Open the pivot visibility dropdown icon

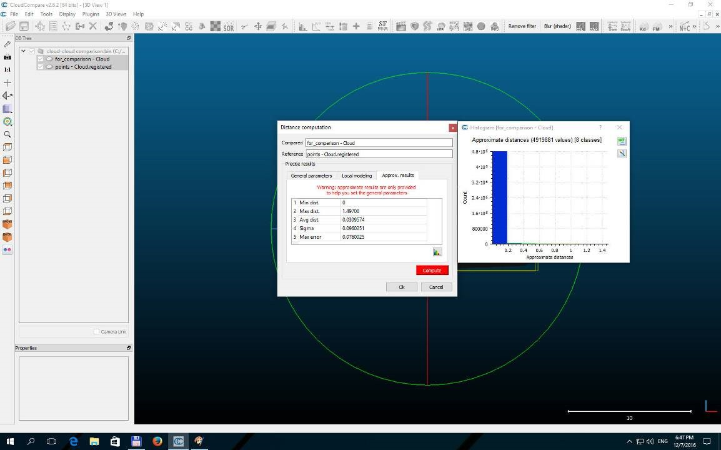point(7,121)
